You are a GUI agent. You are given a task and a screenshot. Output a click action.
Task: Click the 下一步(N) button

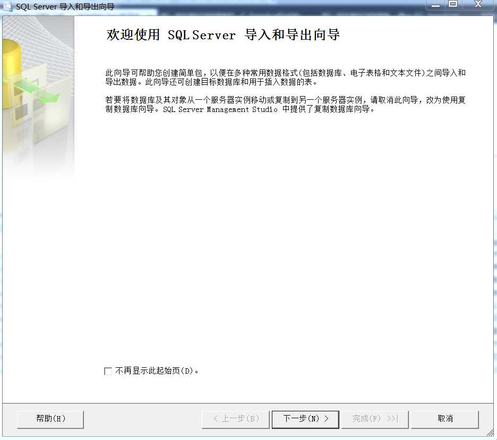coord(305,419)
